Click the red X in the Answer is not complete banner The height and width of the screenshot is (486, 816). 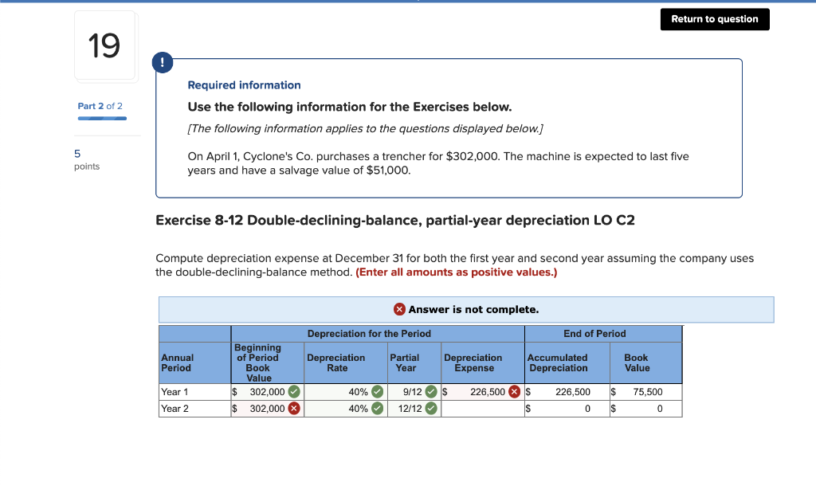pos(399,309)
